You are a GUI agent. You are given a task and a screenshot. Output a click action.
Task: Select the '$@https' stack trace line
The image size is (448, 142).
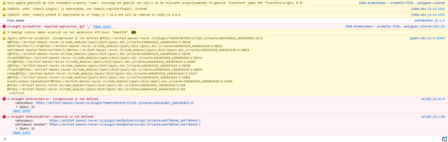click(x=99, y=78)
